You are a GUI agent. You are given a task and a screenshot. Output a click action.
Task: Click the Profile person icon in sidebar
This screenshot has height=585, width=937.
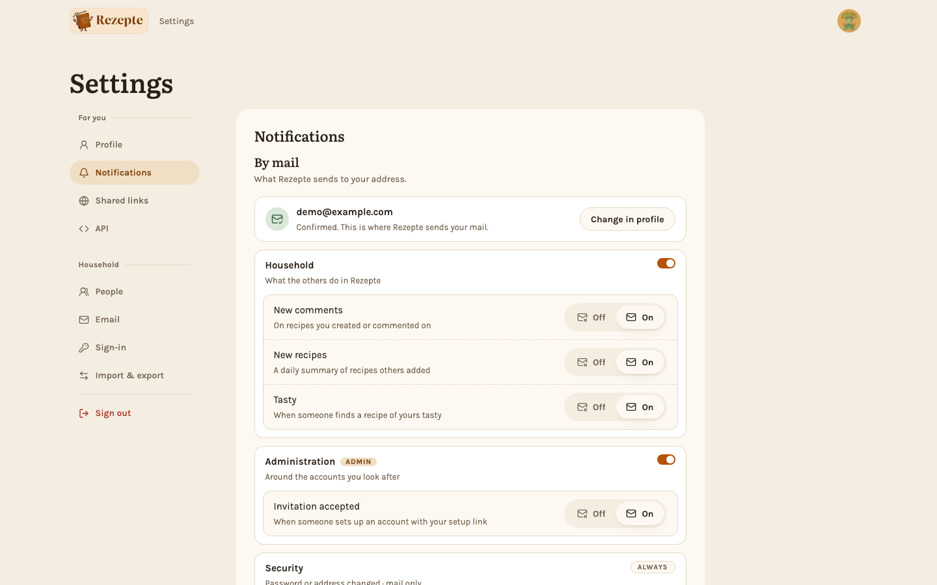[x=84, y=145]
